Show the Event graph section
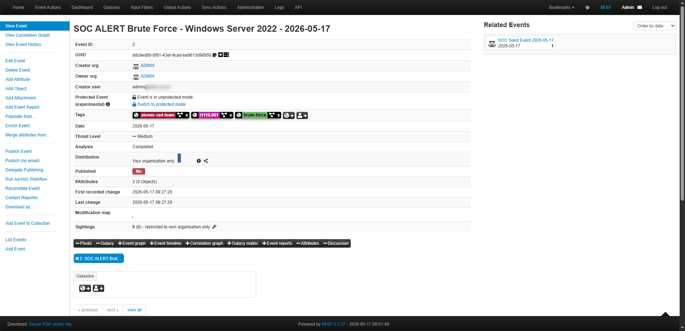The width and height of the screenshot is (685, 331). pyautogui.click(x=132, y=243)
